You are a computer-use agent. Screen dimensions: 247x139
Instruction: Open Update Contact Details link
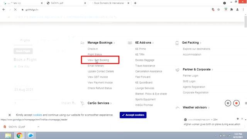[x=101, y=71]
